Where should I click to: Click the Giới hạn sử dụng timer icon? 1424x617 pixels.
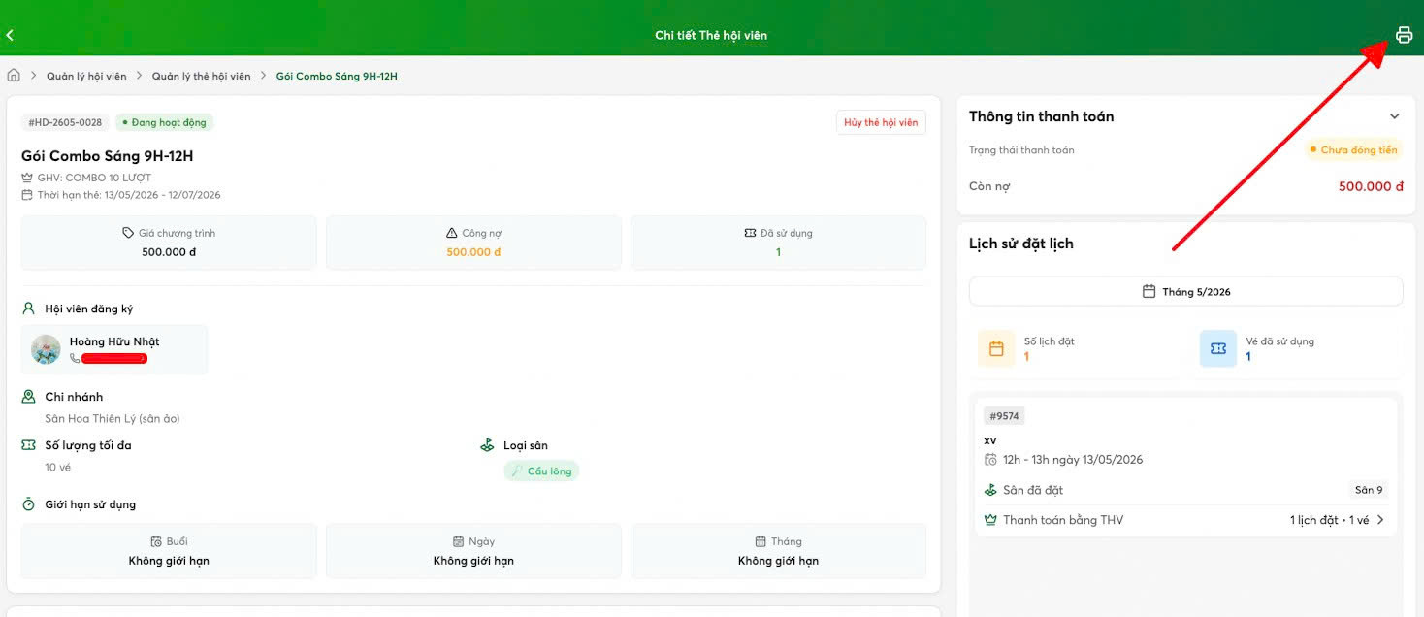click(28, 504)
